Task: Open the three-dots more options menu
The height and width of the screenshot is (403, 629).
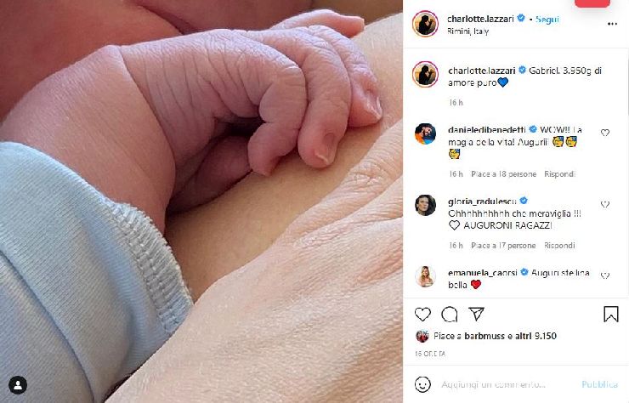Action: 612,24
